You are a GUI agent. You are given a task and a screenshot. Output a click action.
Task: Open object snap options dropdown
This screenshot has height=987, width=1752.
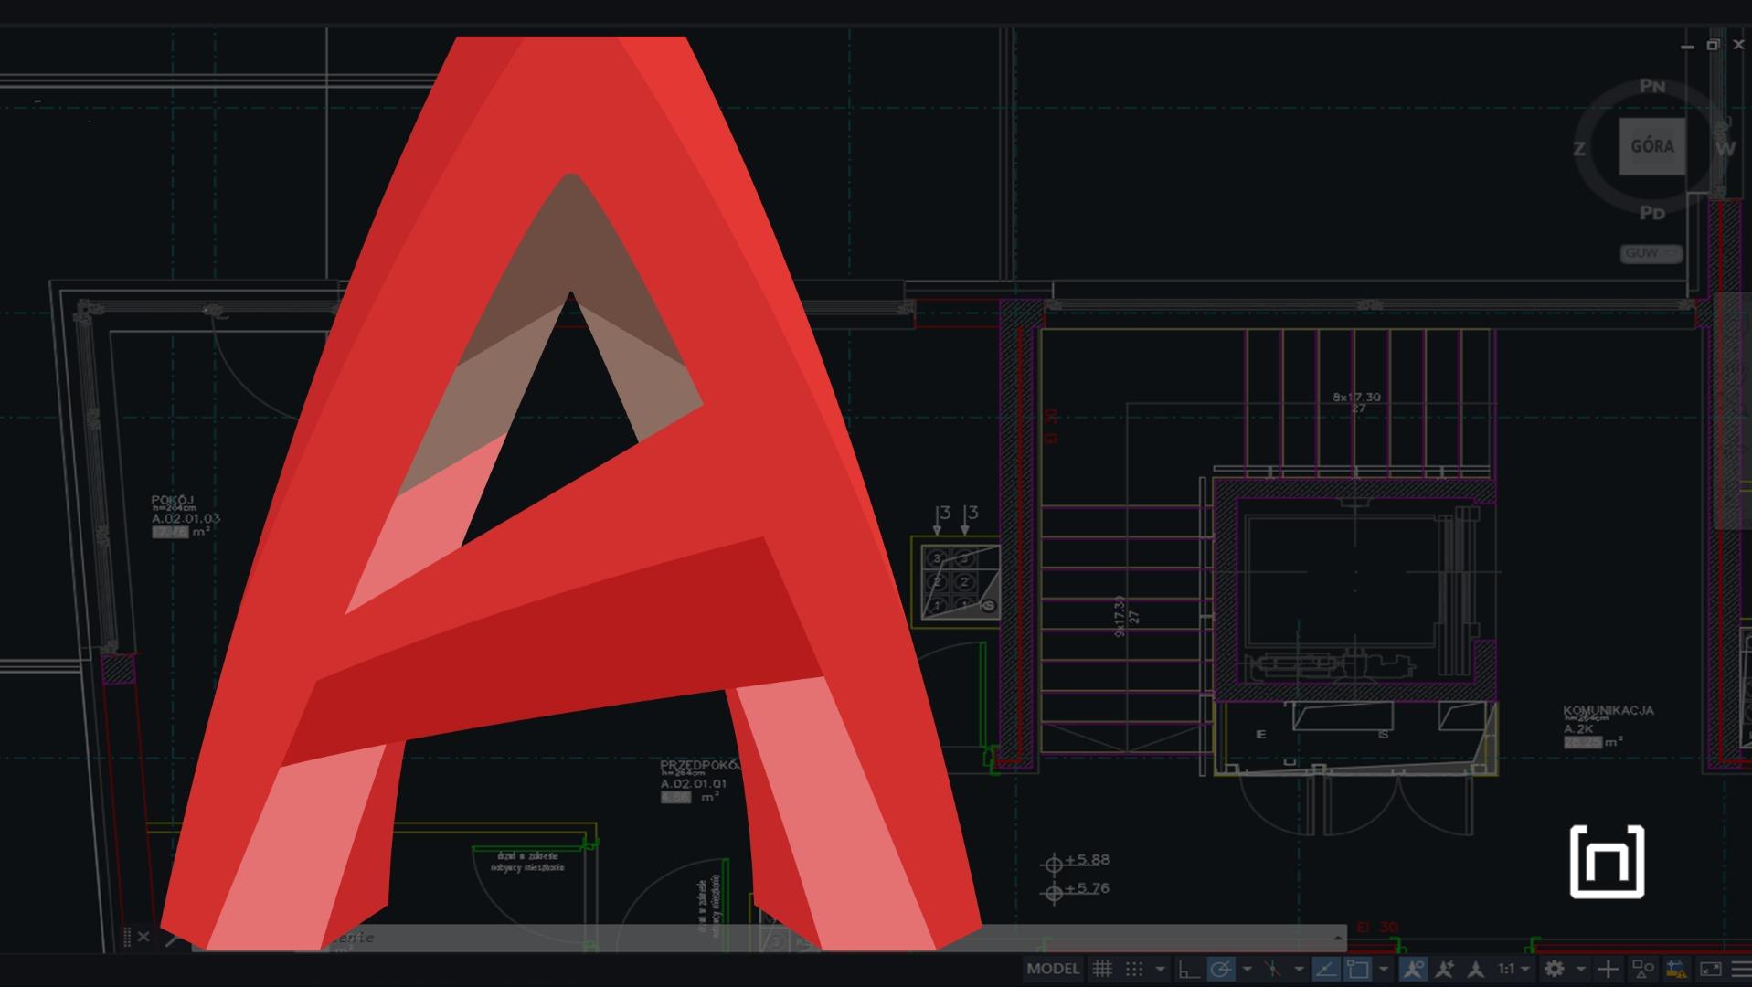(1383, 969)
